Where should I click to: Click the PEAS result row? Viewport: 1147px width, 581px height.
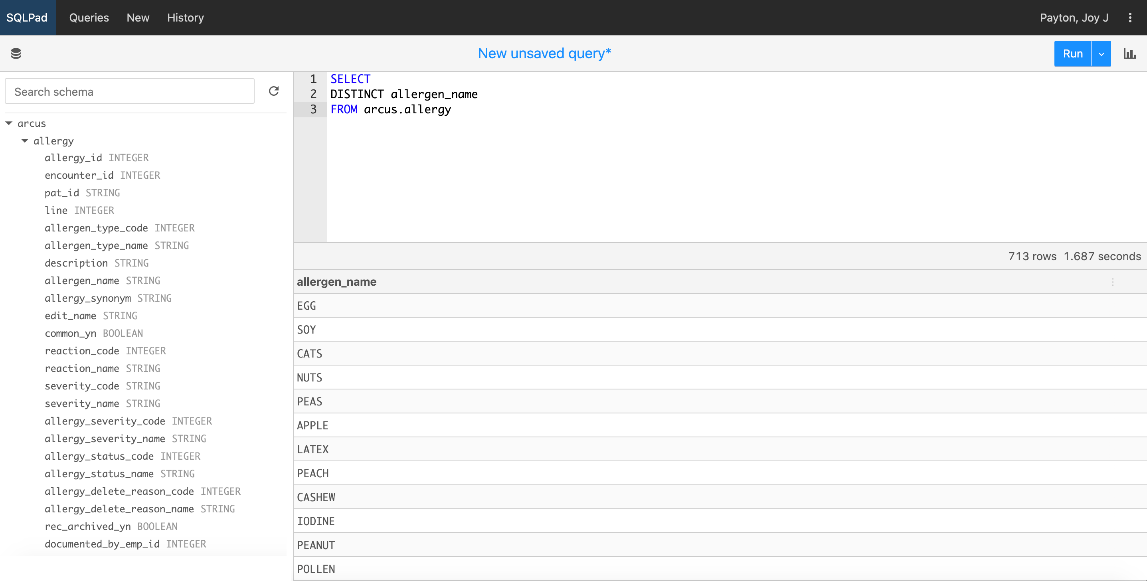(x=720, y=401)
